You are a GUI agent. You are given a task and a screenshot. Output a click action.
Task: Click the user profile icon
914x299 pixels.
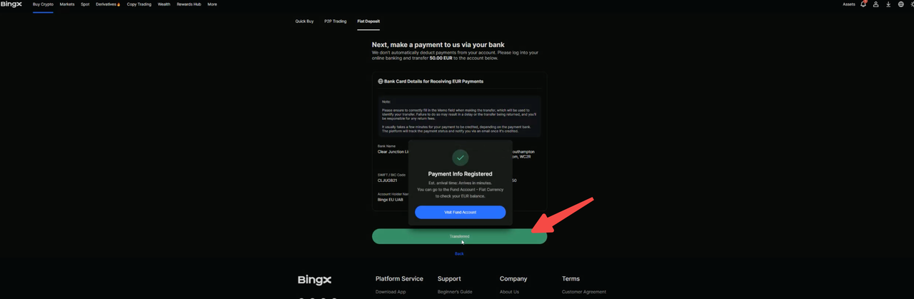[875, 4]
